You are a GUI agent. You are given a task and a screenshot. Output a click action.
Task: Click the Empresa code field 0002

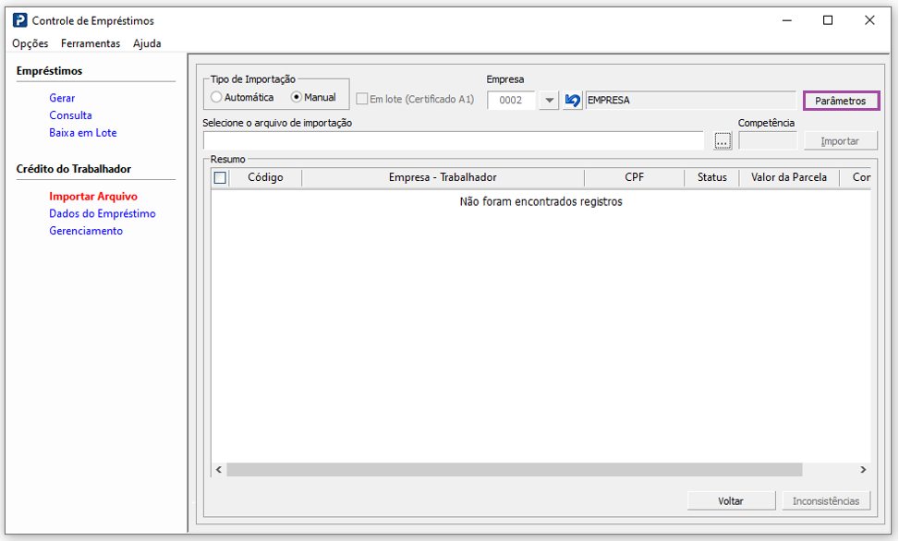[x=511, y=101]
